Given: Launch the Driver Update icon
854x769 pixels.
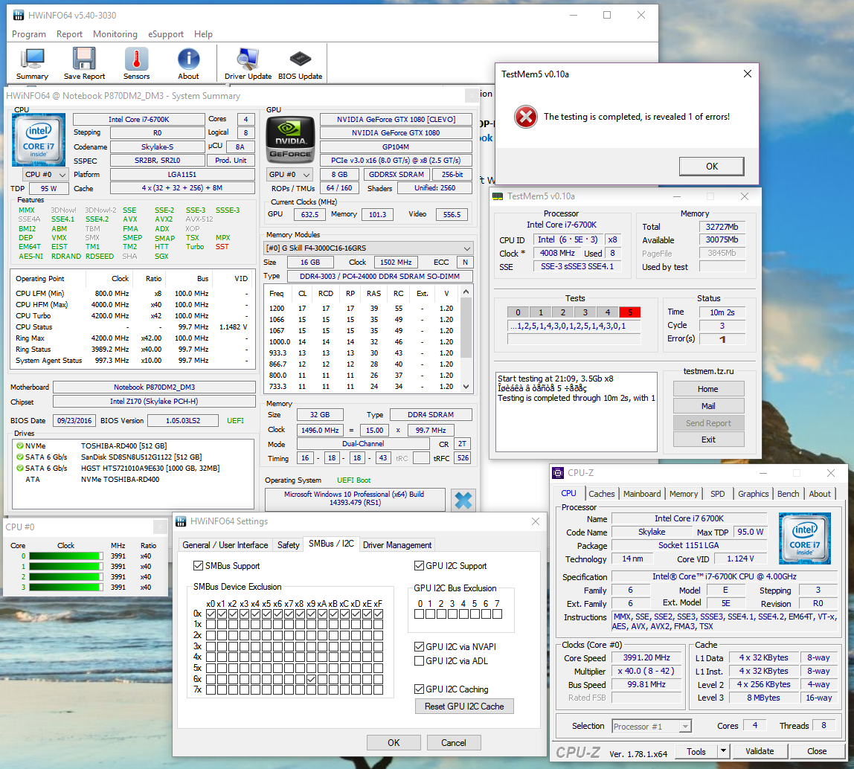Looking at the screenshot, I should click(248, 64).
